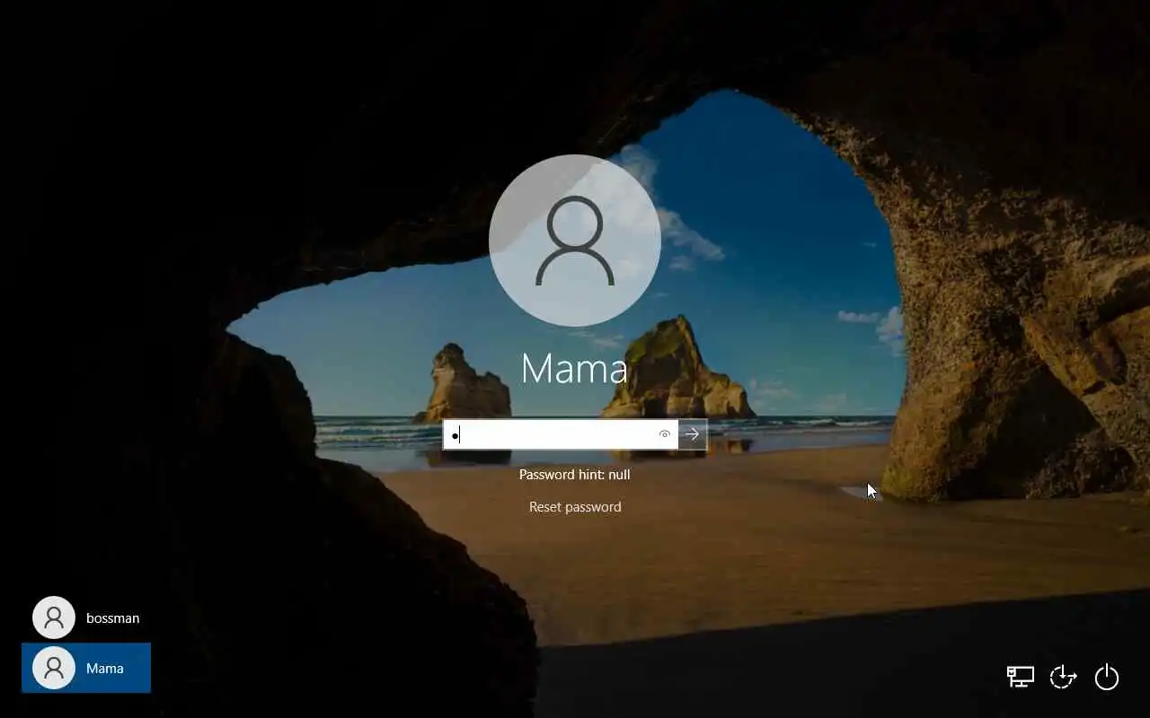Open the Ease of Access icon
Viewport: 1150px width, 718px height.
pos(1063,677)
